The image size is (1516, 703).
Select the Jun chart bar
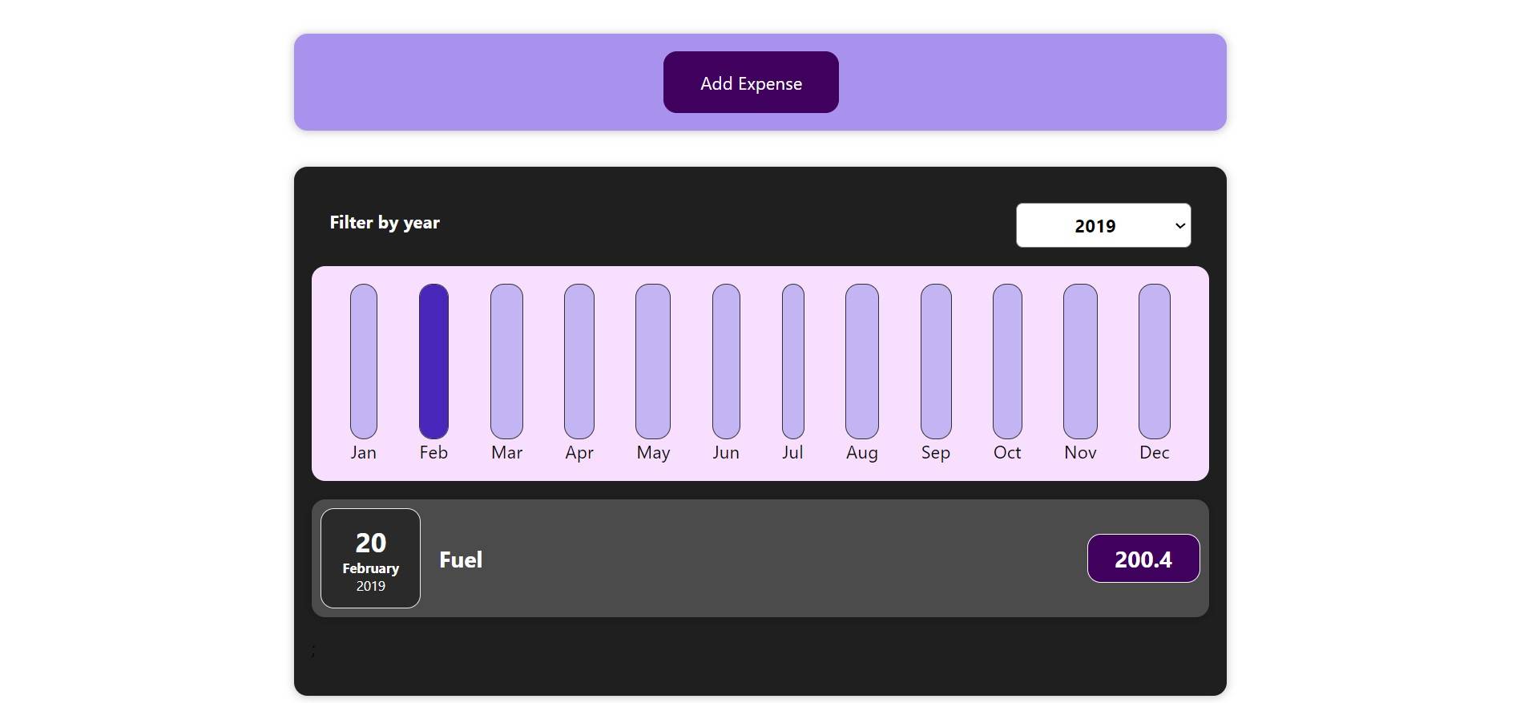(x=726, y=362)
